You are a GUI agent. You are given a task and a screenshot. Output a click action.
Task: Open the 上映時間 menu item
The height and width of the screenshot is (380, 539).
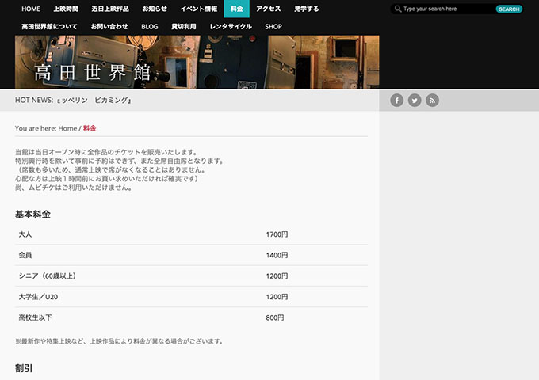tap(65, 9)
